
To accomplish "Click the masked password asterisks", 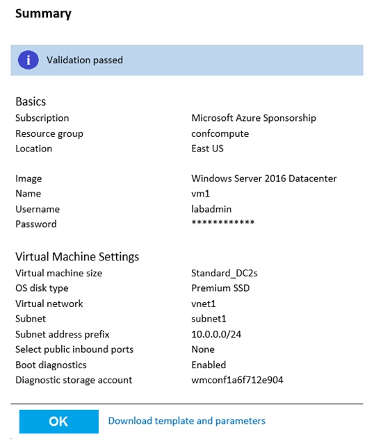I will click(223, 222).
